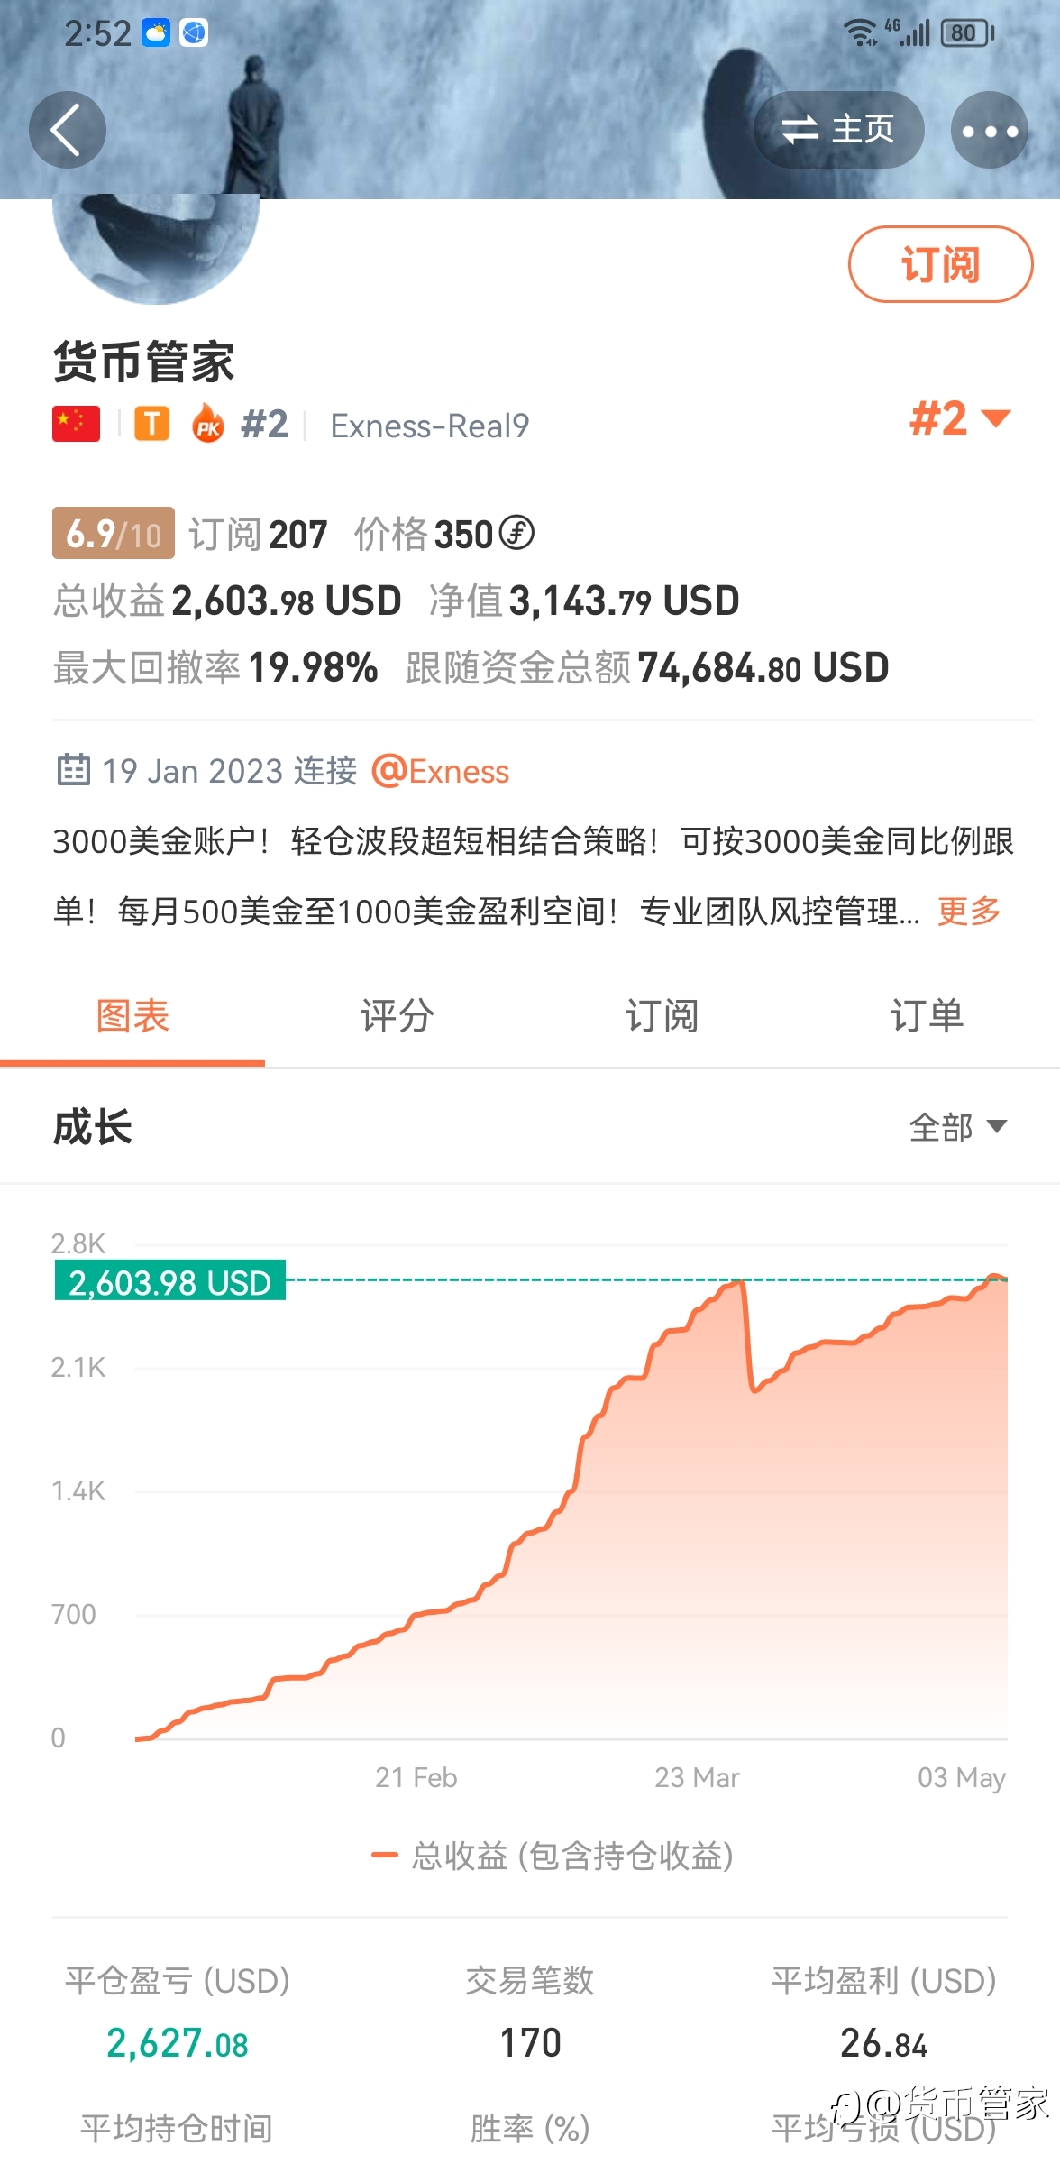The height and width of the screenshot is (2164, 1060).
Task: Tap the price coin symbol icon
Action: (x=517, y=533)
